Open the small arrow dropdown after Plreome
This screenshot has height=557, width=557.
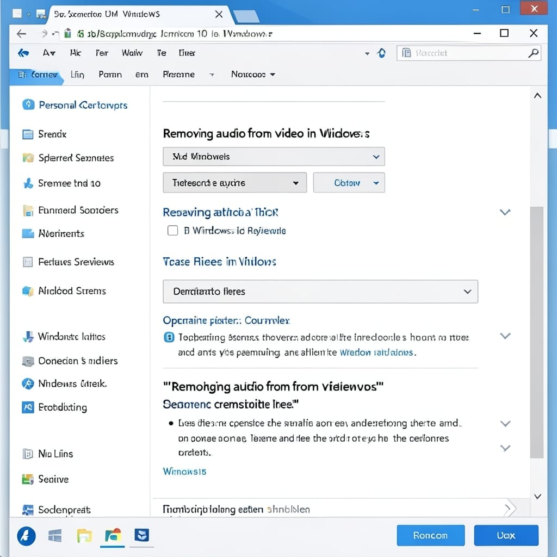click(x=212, y=75)
